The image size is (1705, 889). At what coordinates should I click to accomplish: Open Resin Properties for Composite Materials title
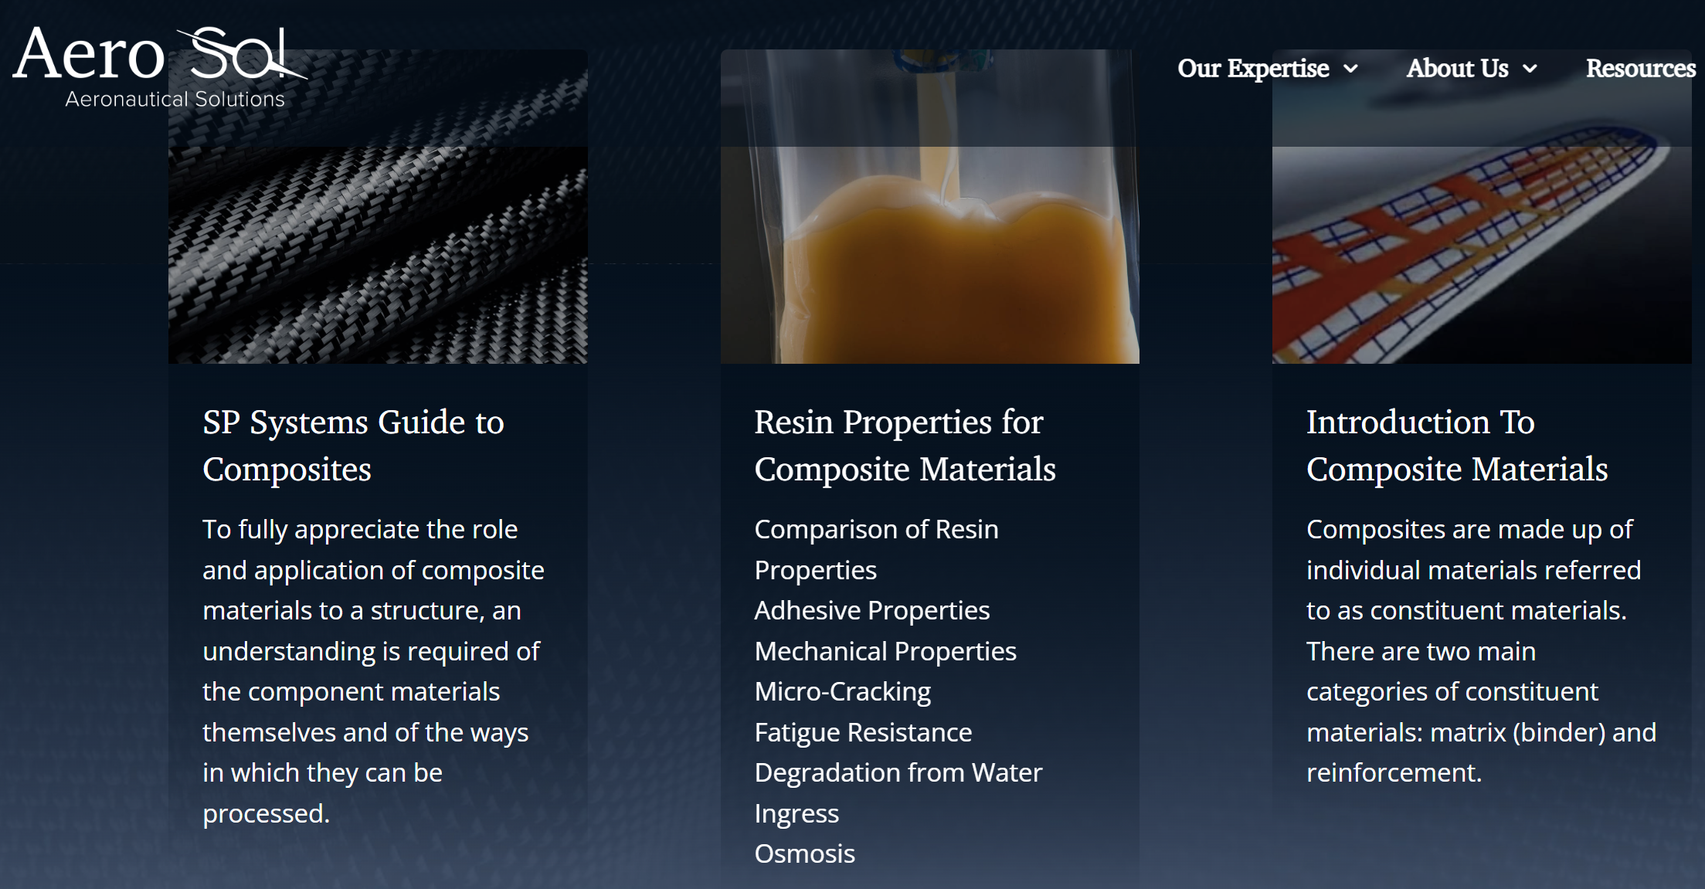pyautogui.click(x=905, y=446)
